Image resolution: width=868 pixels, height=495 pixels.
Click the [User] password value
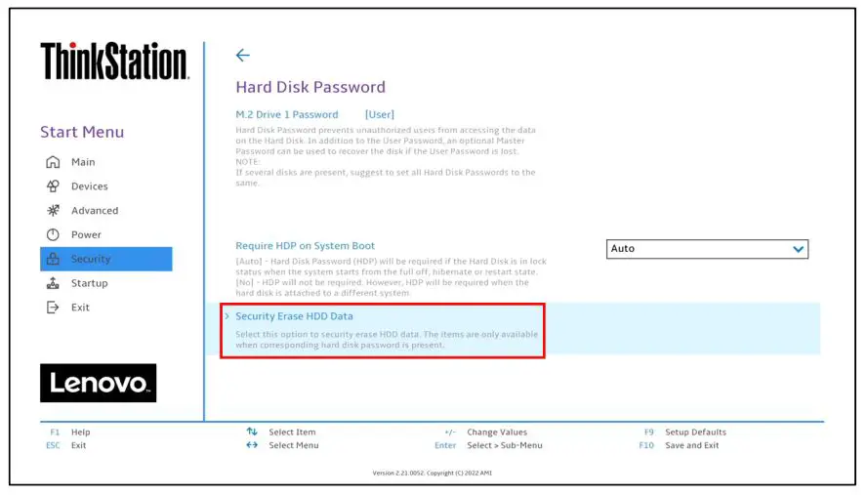click(x=380, y=114)
